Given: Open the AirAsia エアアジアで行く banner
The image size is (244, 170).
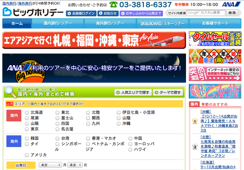Looking at the screenshot, I should pos(94,40).
